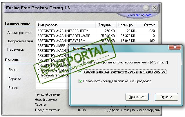
Task: Open Справка in the help section
Action: (x=14, y=79)
